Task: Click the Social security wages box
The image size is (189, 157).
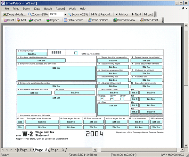Action: coord(113,67)
